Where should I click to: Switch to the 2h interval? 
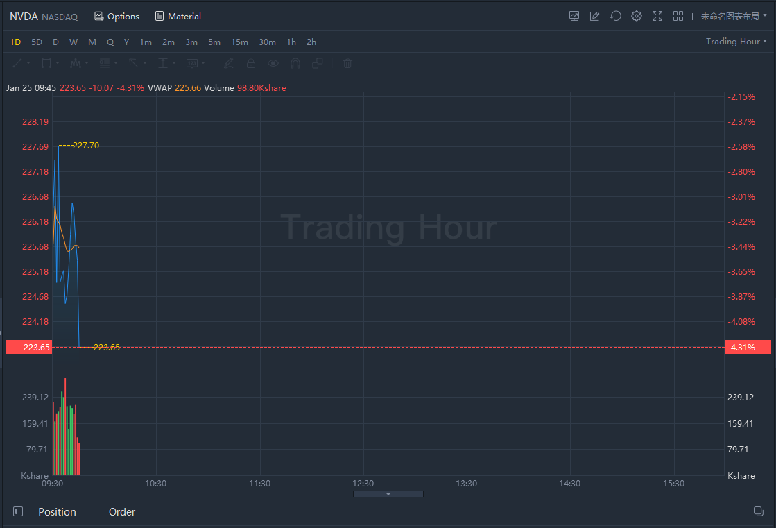tap(311, 42)
